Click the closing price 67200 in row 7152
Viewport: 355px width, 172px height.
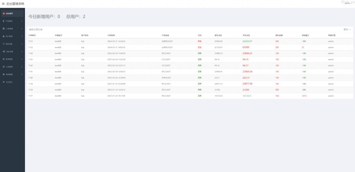click(x=246, y=47)
